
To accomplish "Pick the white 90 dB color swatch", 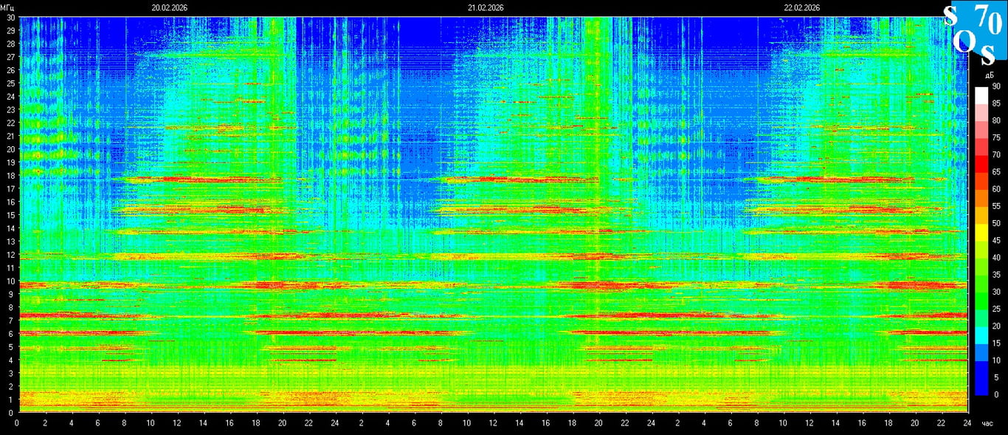I will [x=981, y=95].
